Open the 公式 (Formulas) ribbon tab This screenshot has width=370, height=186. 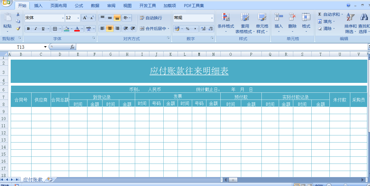tap(79, 5)
